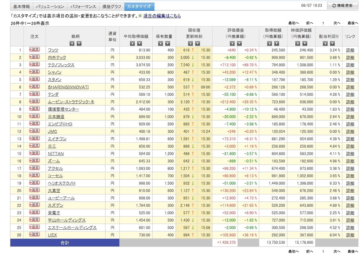The image size is (362, 258).
Task: Open ヘリオステクノH stock link
Action: point(62,183)
